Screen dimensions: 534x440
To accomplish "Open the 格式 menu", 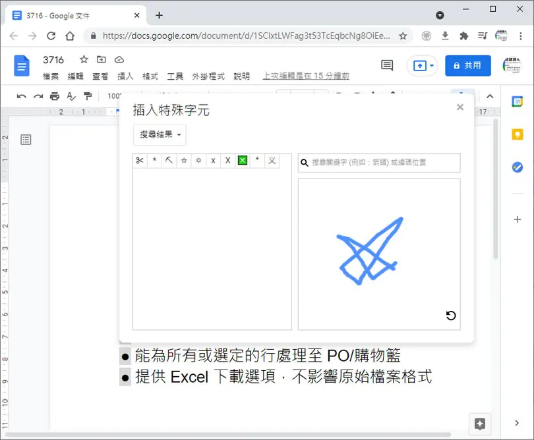I will (150, 76).
